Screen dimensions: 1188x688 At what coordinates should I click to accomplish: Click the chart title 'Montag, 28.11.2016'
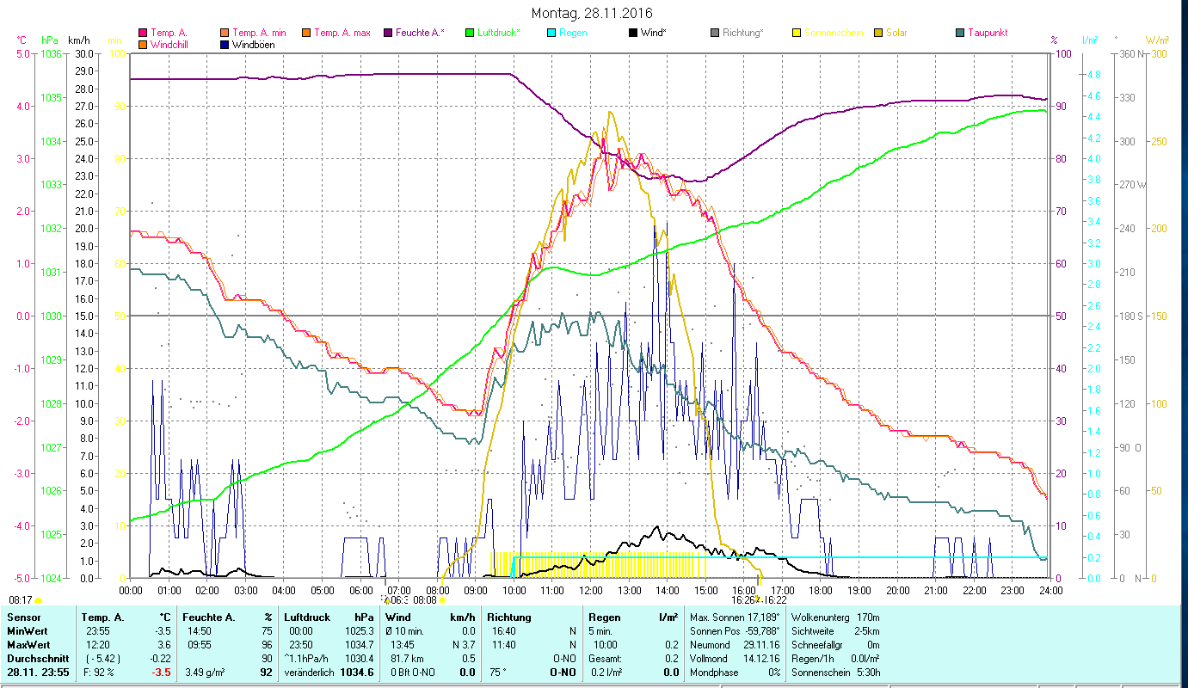(x=592, y=13)
